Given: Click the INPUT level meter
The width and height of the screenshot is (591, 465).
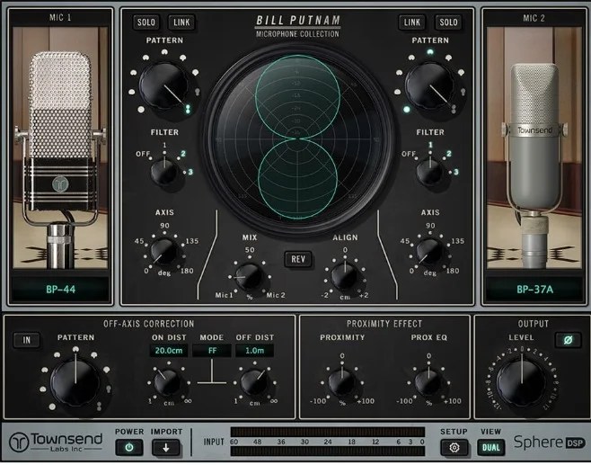Looking at the screenshot, I should (327, 442).
